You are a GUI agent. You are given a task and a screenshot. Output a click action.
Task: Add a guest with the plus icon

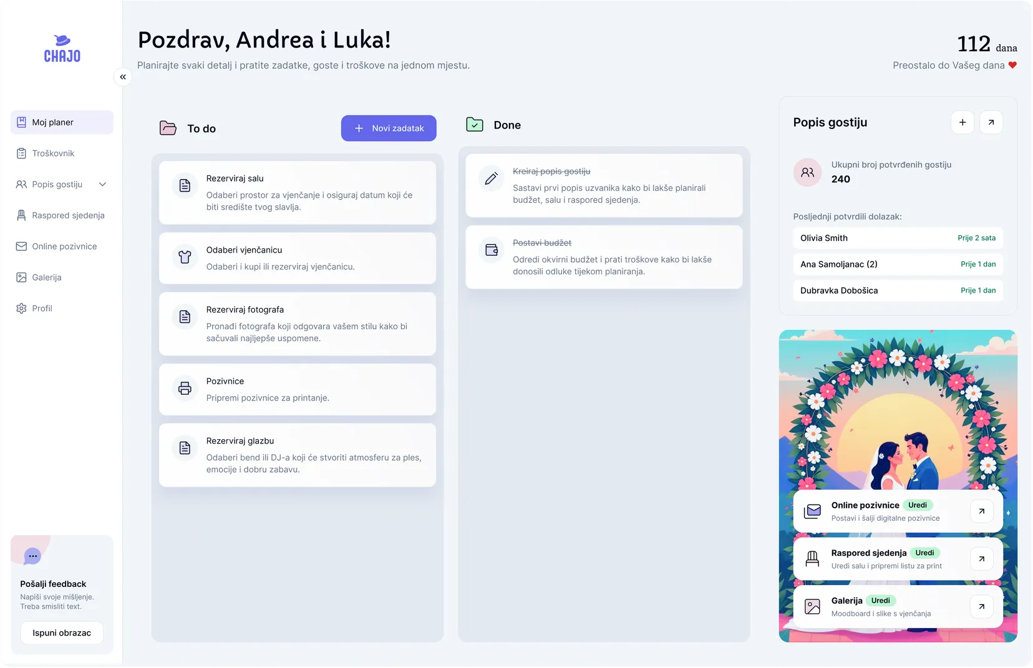963,122
